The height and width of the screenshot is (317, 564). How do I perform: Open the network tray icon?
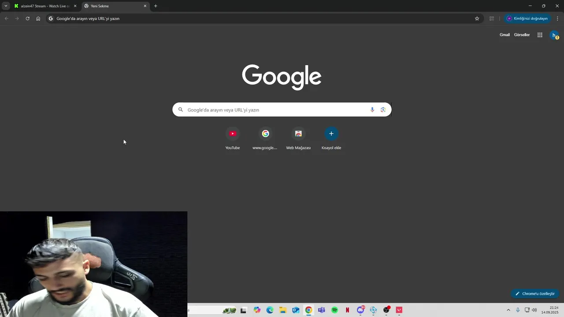527,310
